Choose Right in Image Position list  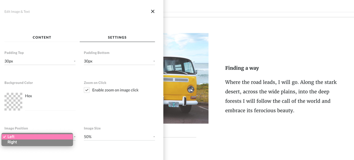coord(37,142)
